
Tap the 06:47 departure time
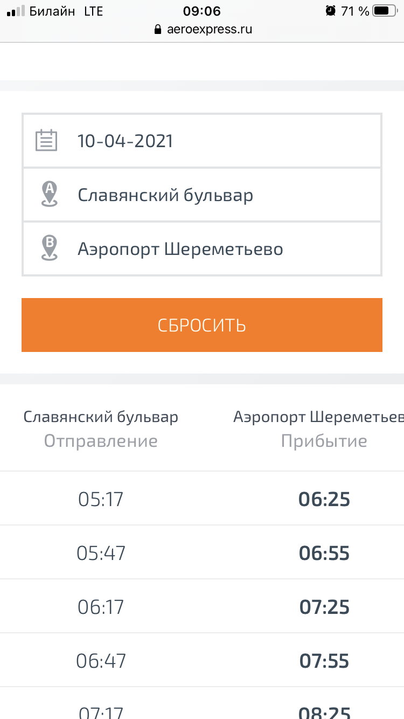pos(101,661)
